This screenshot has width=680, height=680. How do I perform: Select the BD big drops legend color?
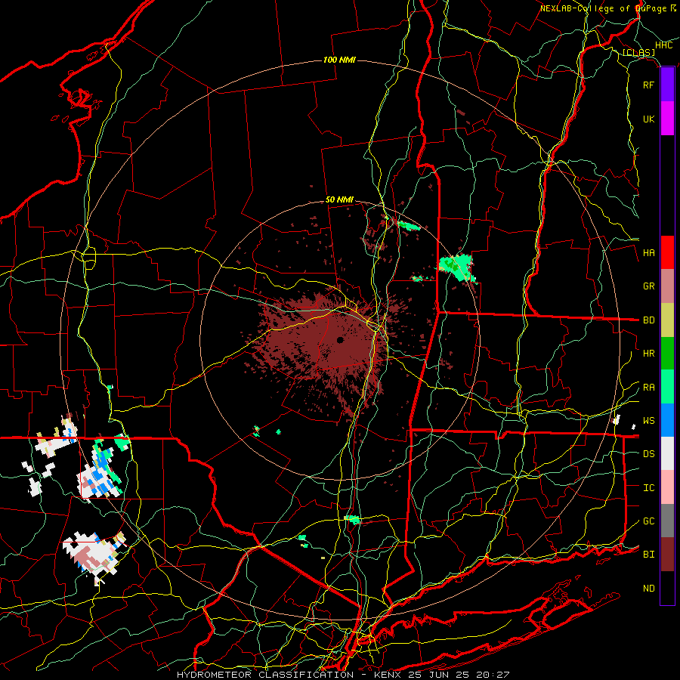pos(667,320)
